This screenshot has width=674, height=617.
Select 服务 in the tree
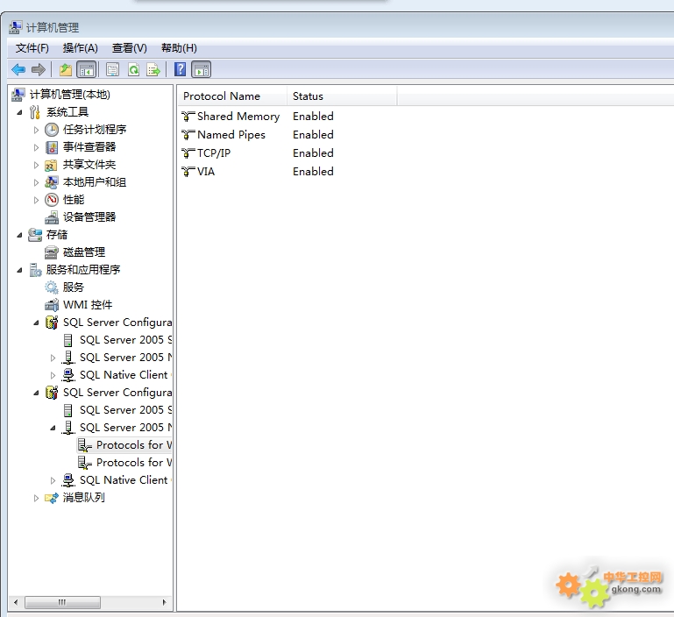74,287
